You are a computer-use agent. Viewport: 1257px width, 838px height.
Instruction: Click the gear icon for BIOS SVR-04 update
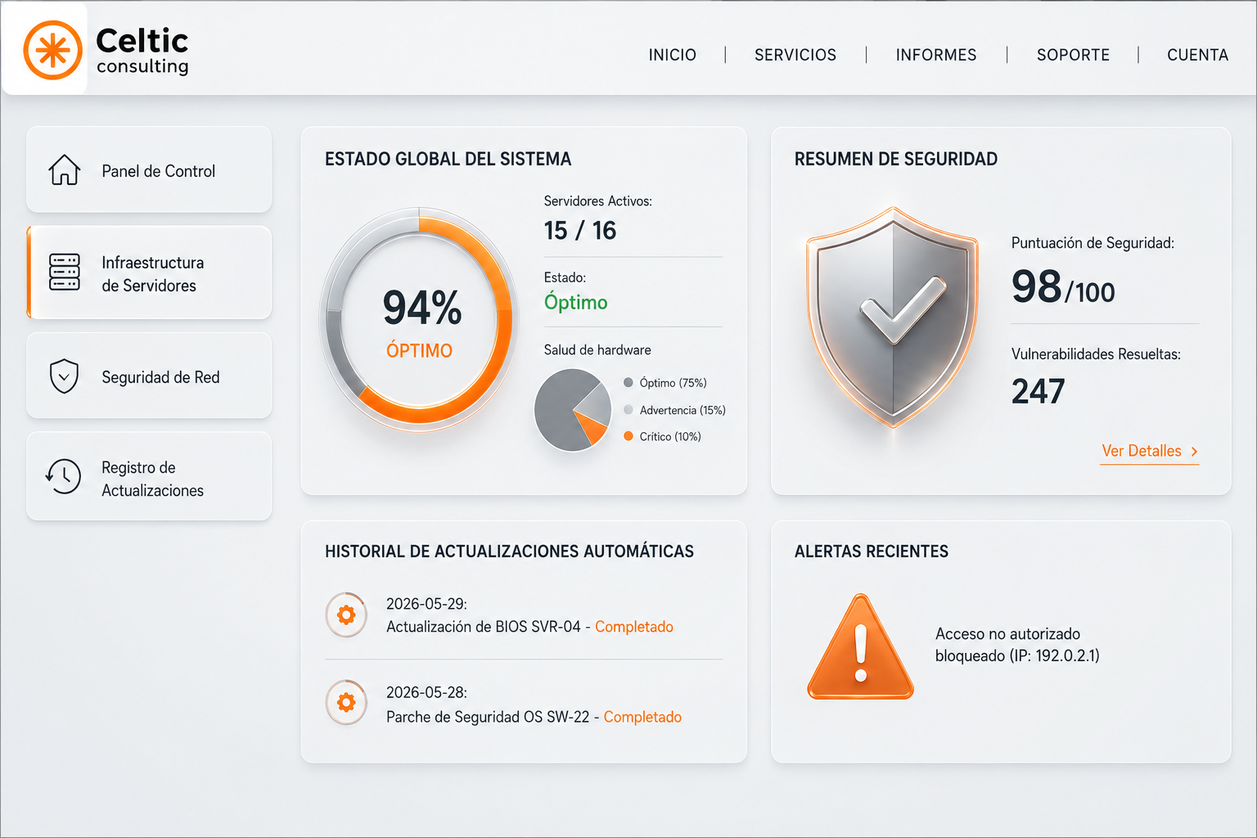pos(346,615)
